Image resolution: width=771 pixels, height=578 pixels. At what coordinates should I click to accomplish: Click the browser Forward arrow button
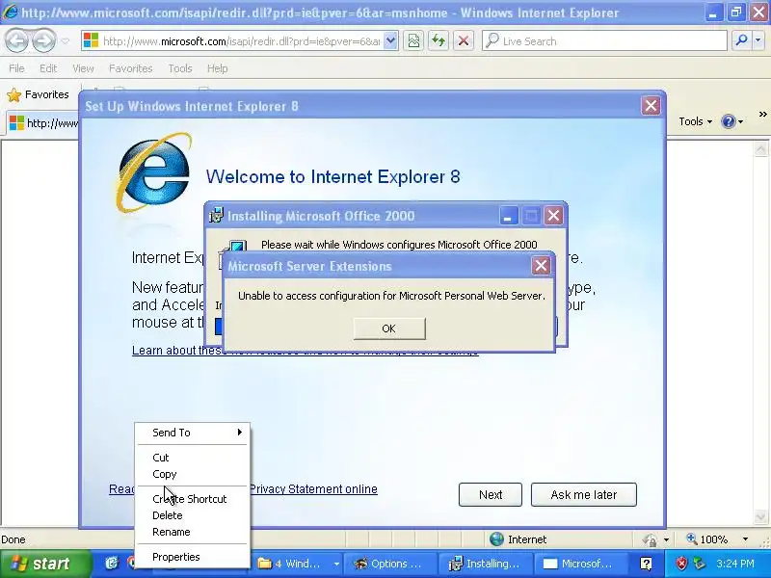click(43, 40)
